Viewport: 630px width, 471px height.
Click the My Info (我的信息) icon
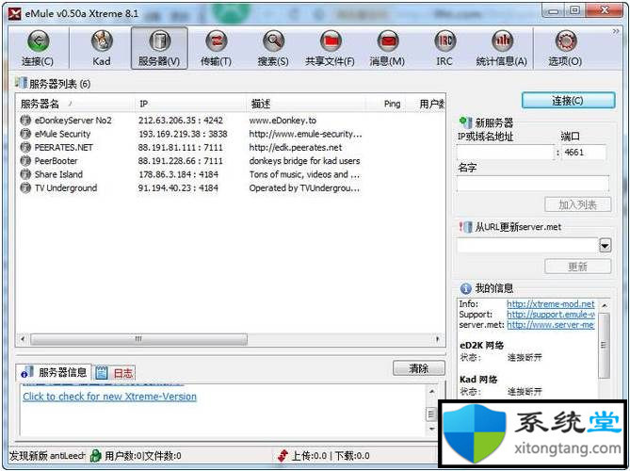point(465,288)
